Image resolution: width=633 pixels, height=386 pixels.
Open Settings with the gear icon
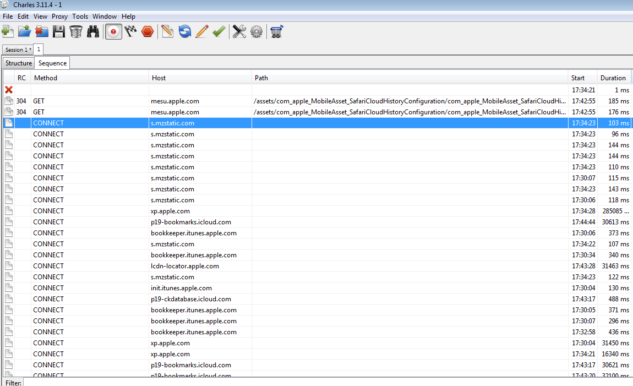click(x=257, y=31)
